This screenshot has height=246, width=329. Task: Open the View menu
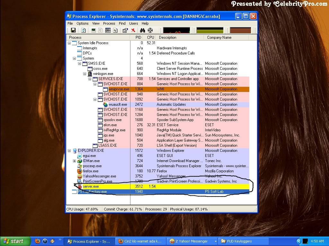[x=96, y=23]
